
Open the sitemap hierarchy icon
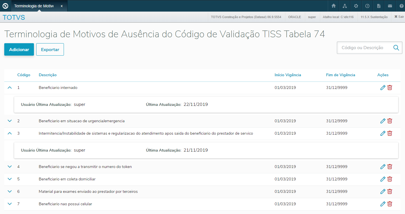pos(344,6)
